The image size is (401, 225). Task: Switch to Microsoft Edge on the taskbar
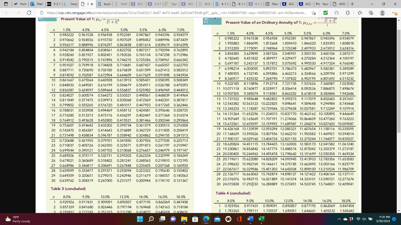[206, 219]
